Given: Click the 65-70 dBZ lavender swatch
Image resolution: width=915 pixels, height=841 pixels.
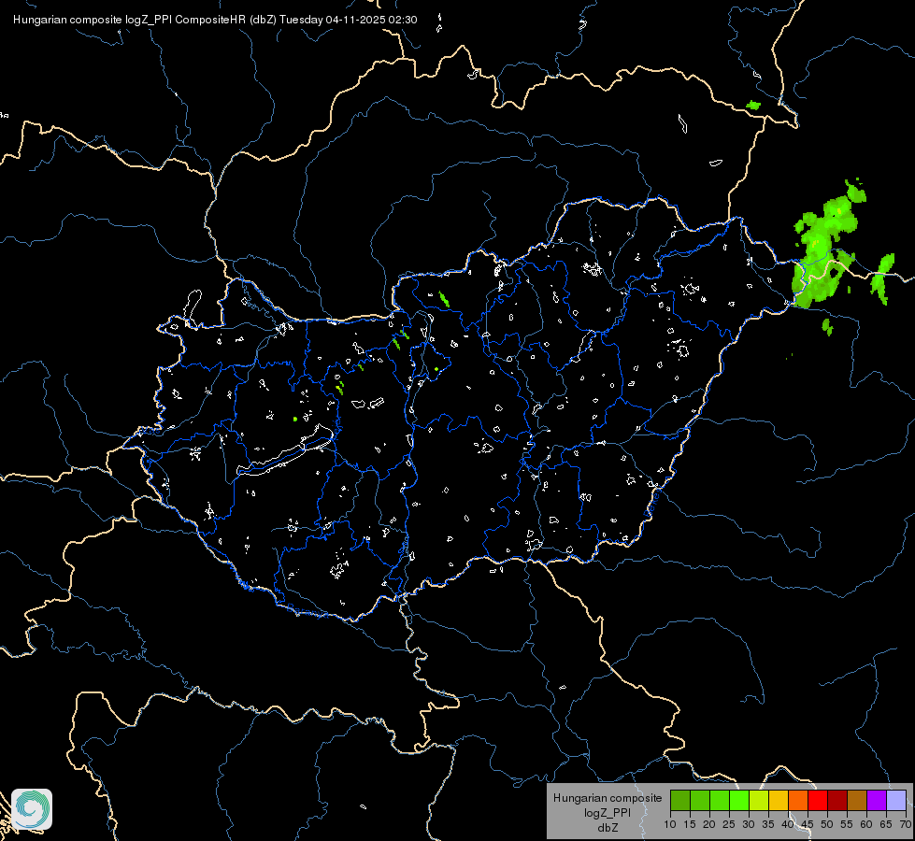Looking at the screenshot, I should 896,800.
